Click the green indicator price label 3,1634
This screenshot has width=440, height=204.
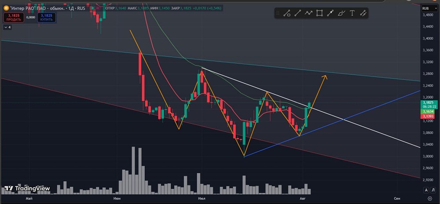428,112
